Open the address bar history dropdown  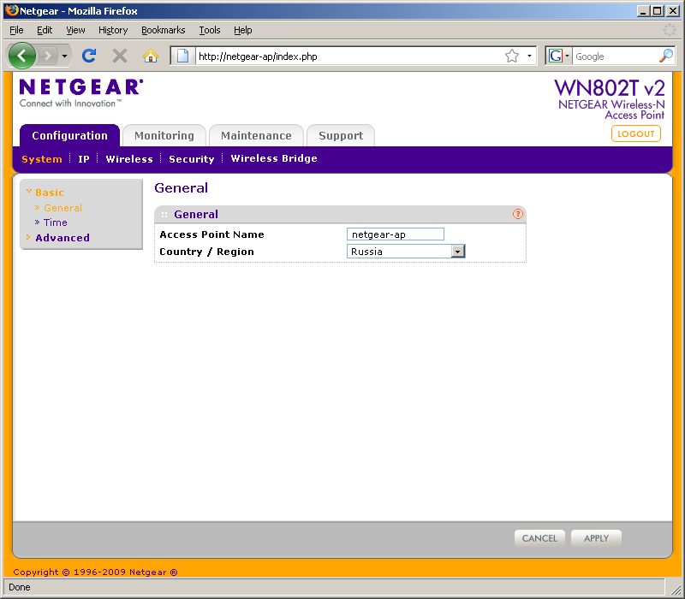tap(529, 56)
